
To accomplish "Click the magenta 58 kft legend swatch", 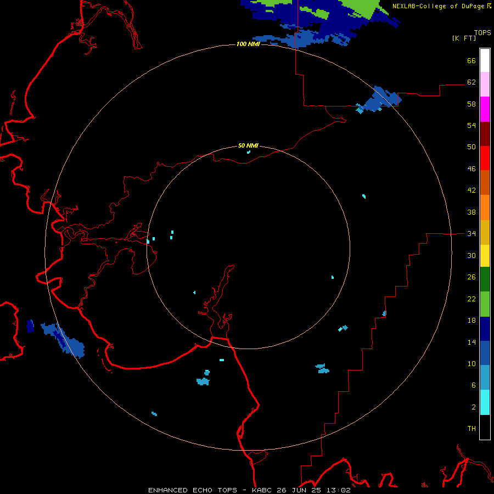I will 485,109.
